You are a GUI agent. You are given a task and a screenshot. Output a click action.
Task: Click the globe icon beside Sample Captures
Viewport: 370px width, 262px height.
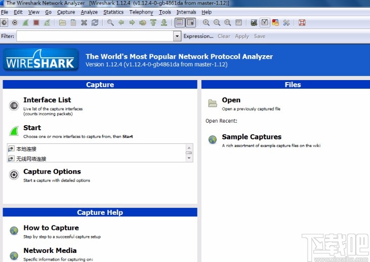(213, 139)
